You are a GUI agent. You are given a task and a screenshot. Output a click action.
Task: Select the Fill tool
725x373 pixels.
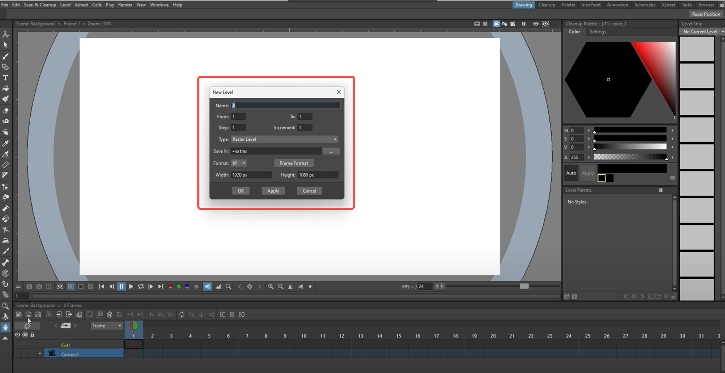[5, 88]
